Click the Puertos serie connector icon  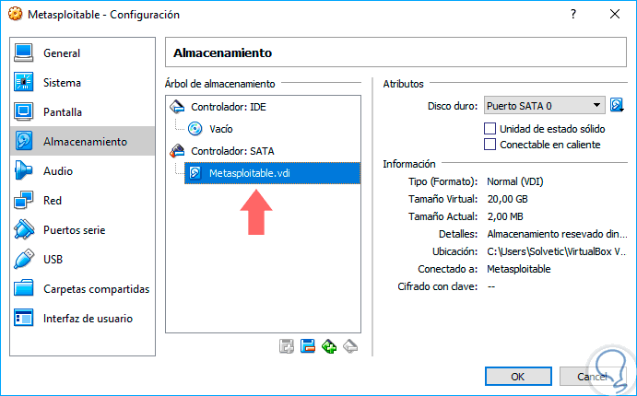point(24,229)
